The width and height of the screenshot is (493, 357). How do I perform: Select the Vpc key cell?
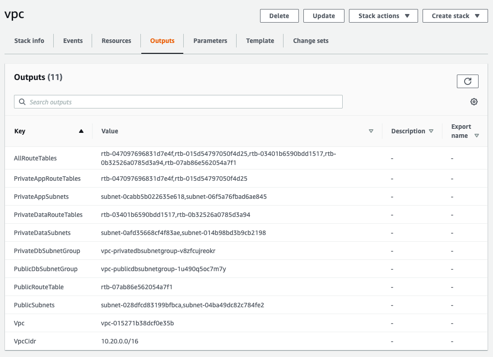[19, 323]
